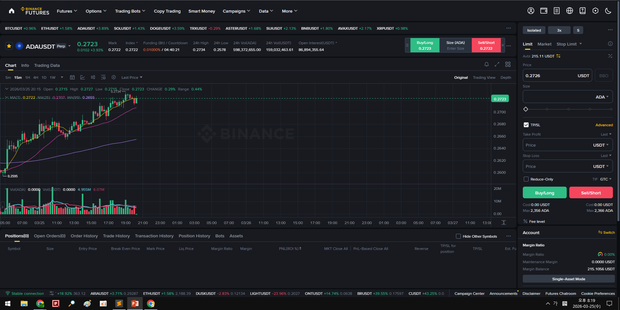The image size is (620, 310).
Task: Open the candlestick chart style icon
Action: click(x=93, y=77)
